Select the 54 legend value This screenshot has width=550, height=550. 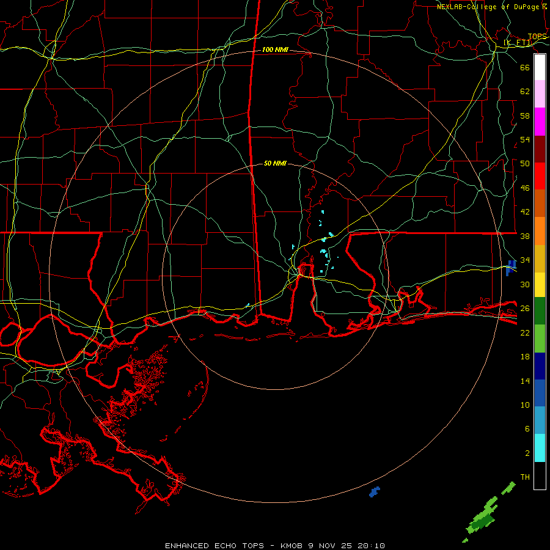coord(525,139)
